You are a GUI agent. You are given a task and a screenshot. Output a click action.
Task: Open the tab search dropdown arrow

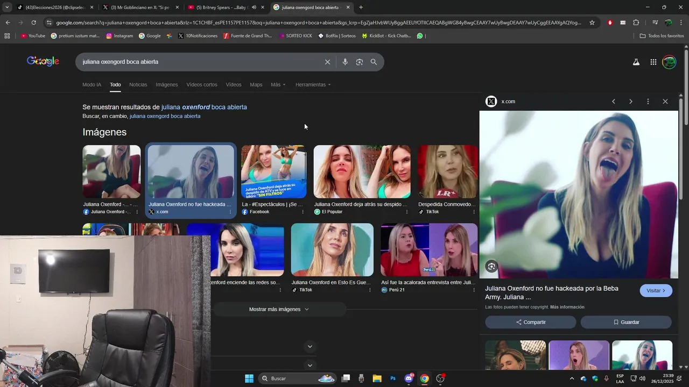pos(6,8)
